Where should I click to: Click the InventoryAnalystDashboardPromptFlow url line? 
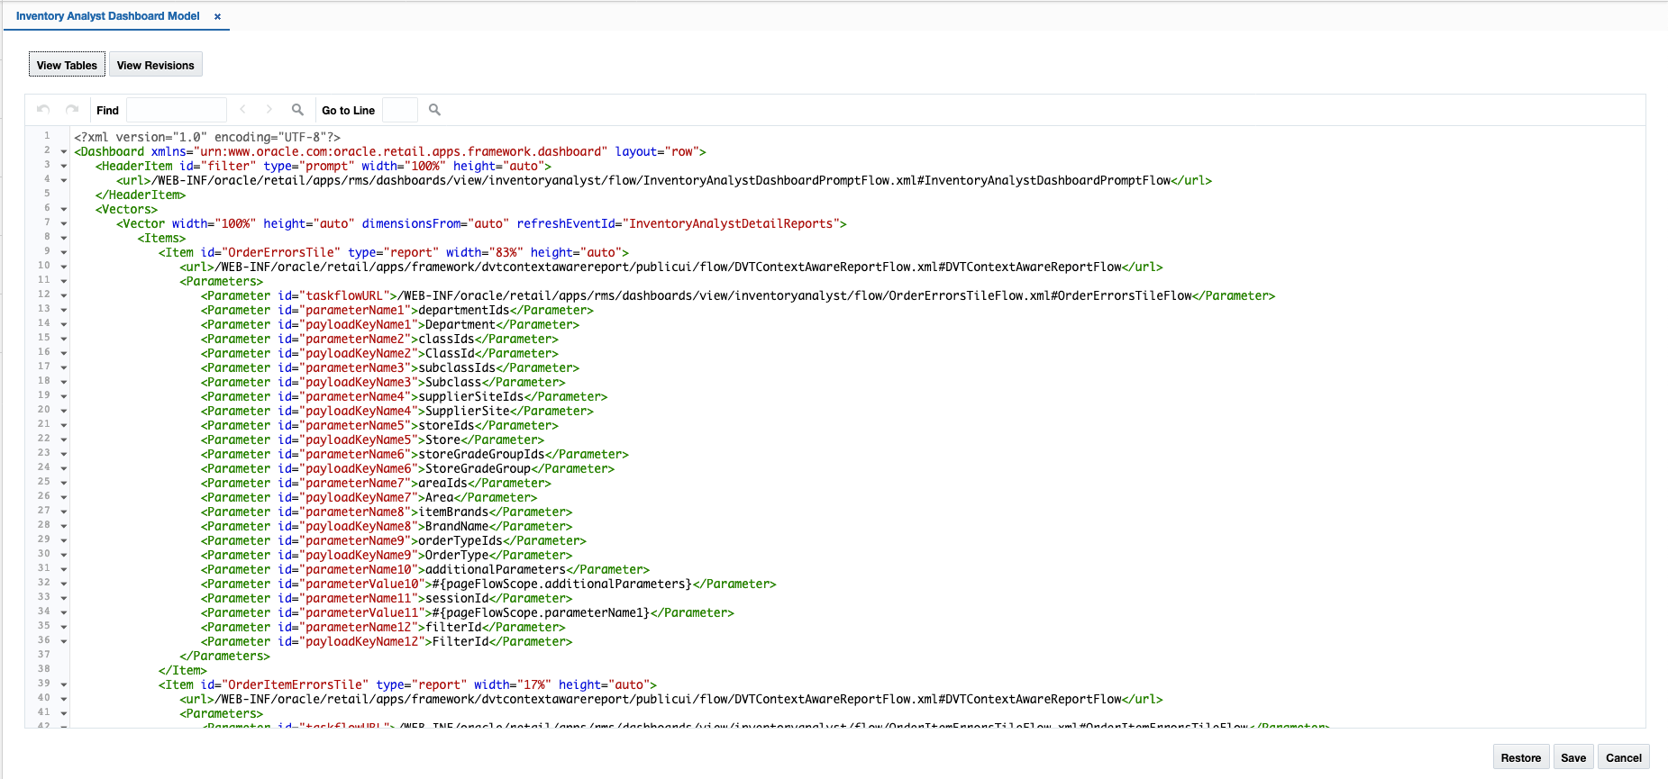(664, 180)
